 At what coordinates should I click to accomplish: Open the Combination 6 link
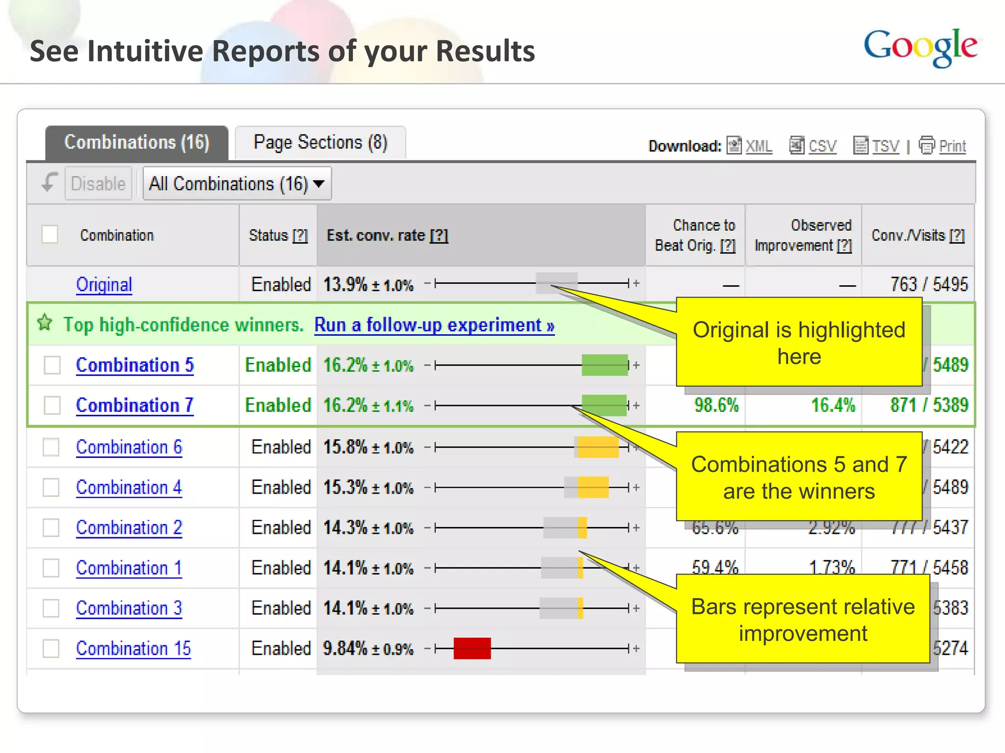(129, 447)
